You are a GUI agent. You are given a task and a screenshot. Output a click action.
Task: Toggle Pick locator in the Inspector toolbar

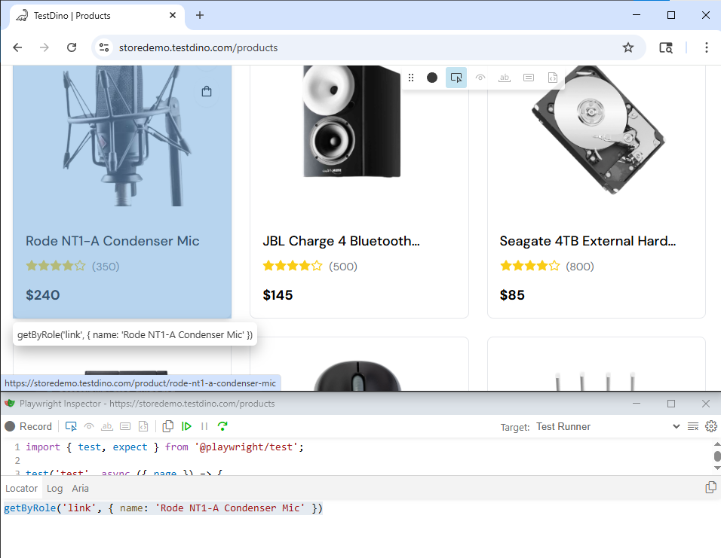click(x=71, y=426)
